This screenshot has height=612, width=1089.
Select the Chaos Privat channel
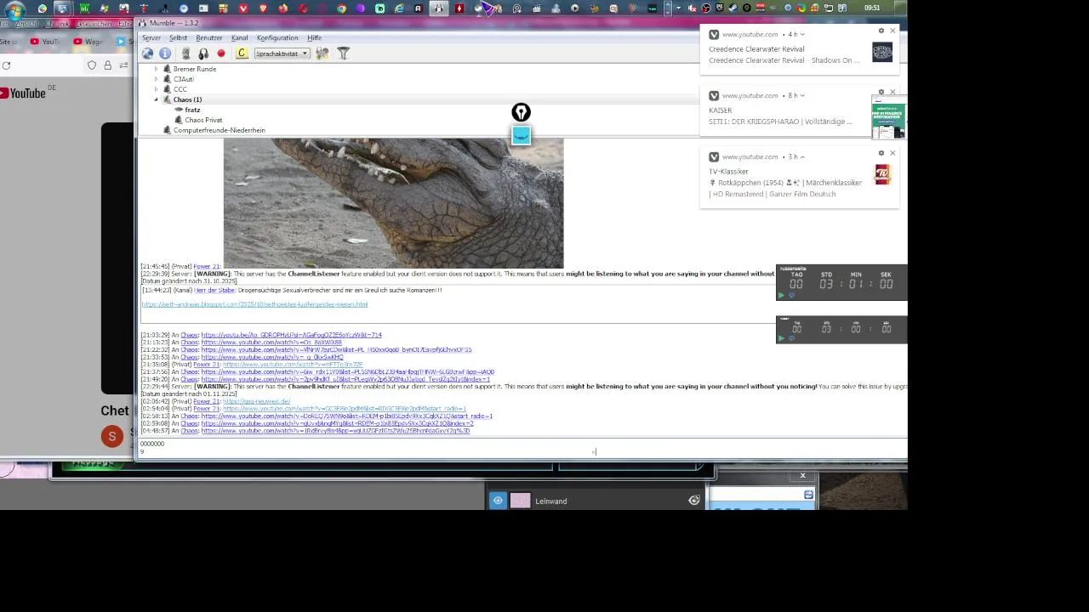click(203, 120)
